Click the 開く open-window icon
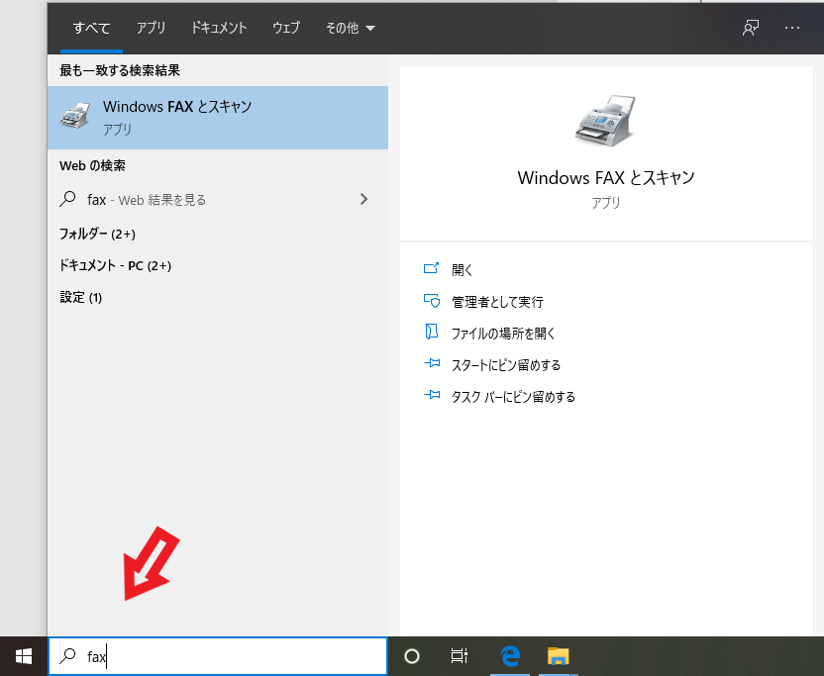Screen dimensions: 824x676 (432, 269)
